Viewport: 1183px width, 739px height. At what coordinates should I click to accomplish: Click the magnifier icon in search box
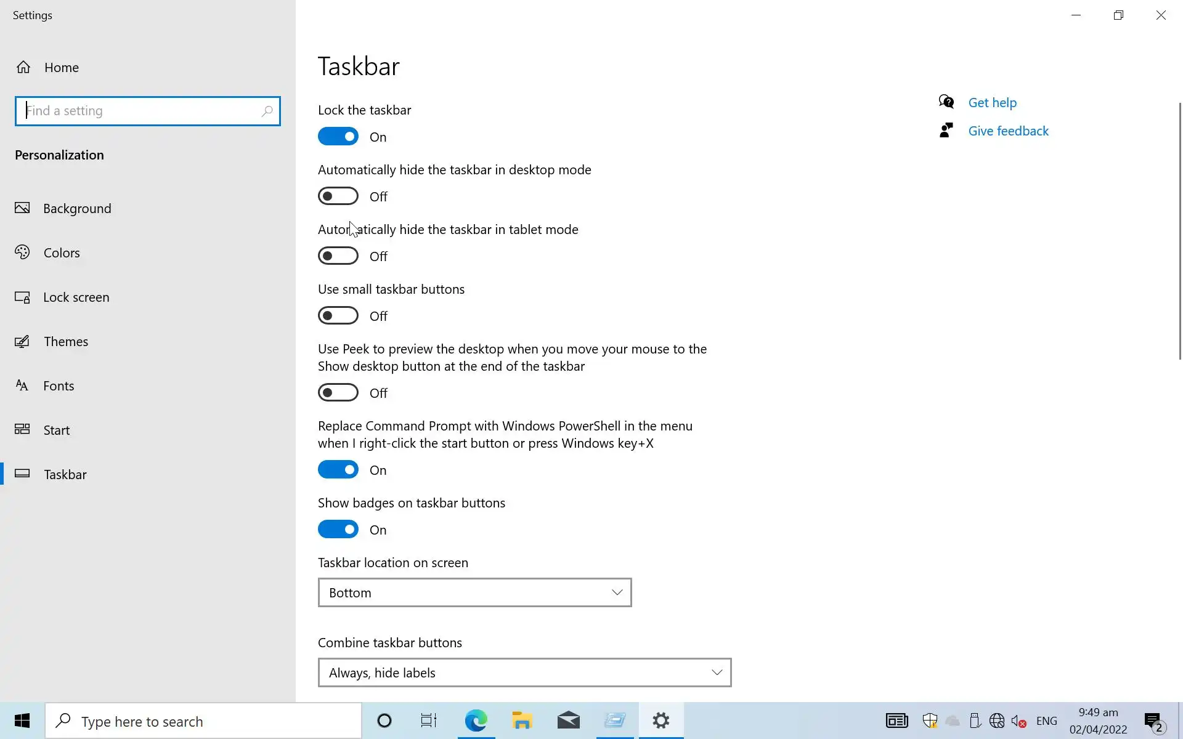click(267, 111)
